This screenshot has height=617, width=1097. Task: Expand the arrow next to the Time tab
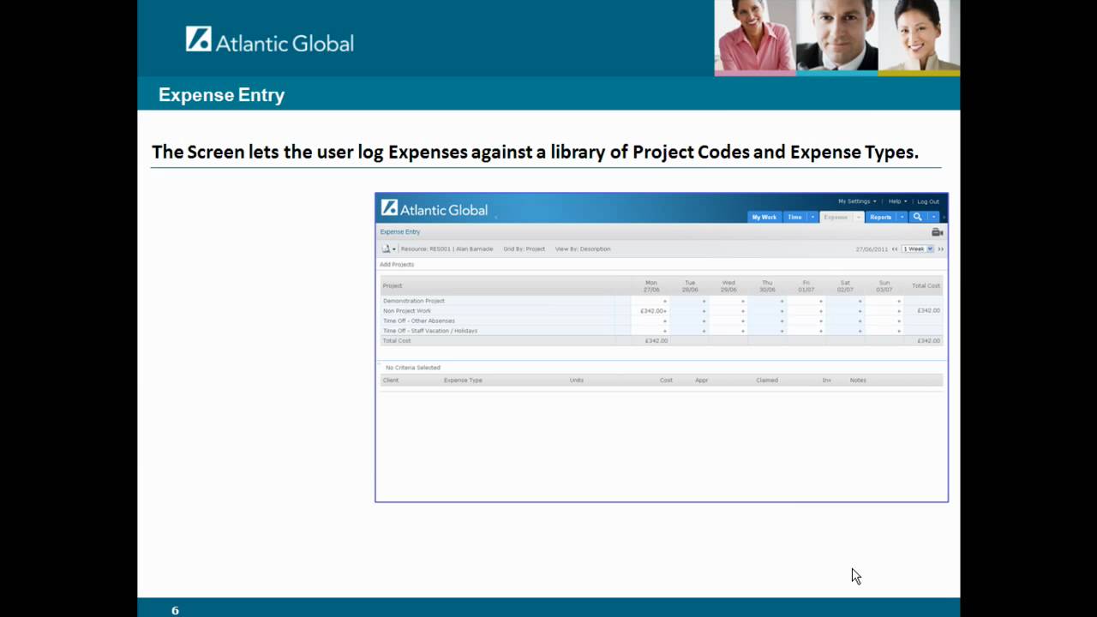812,217
